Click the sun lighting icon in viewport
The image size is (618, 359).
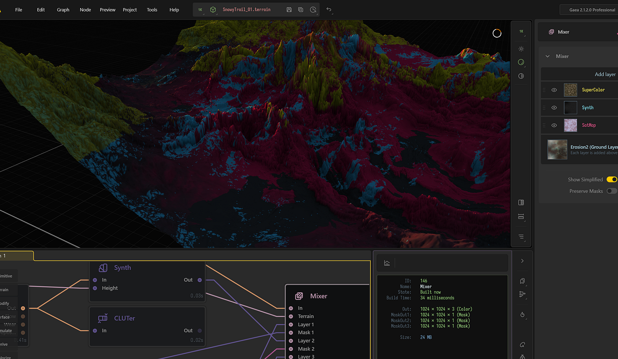point(521,49)
